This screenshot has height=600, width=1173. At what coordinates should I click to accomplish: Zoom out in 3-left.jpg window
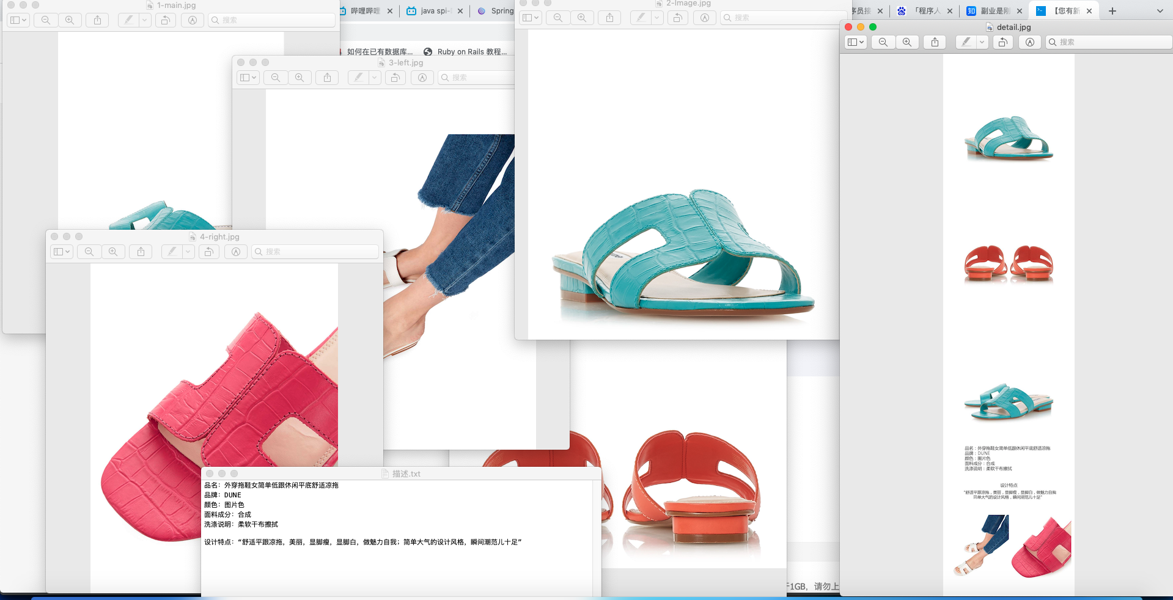click(x=276, y=78)
